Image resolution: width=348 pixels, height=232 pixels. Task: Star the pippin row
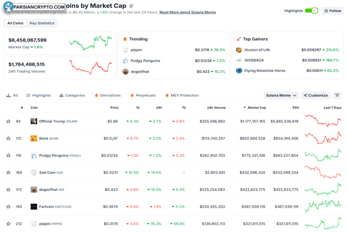click(x=8, y=224)
